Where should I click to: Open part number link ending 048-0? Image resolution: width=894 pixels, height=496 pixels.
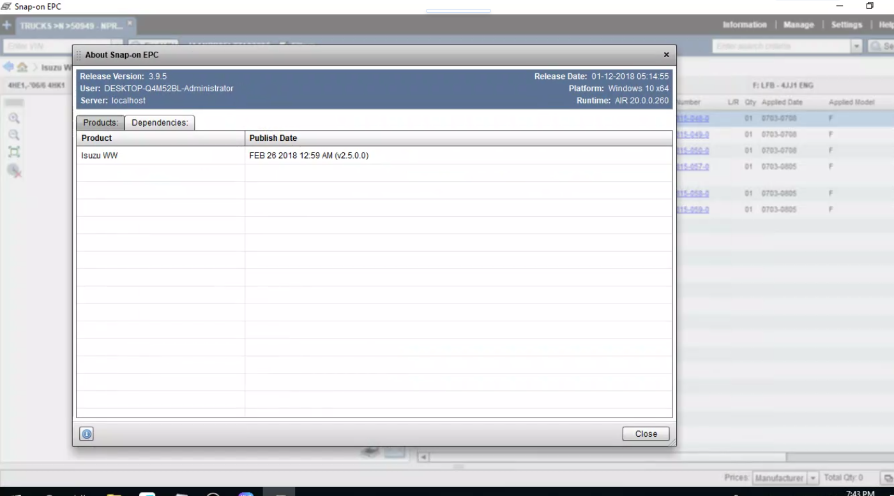click(x=692, y=119)
